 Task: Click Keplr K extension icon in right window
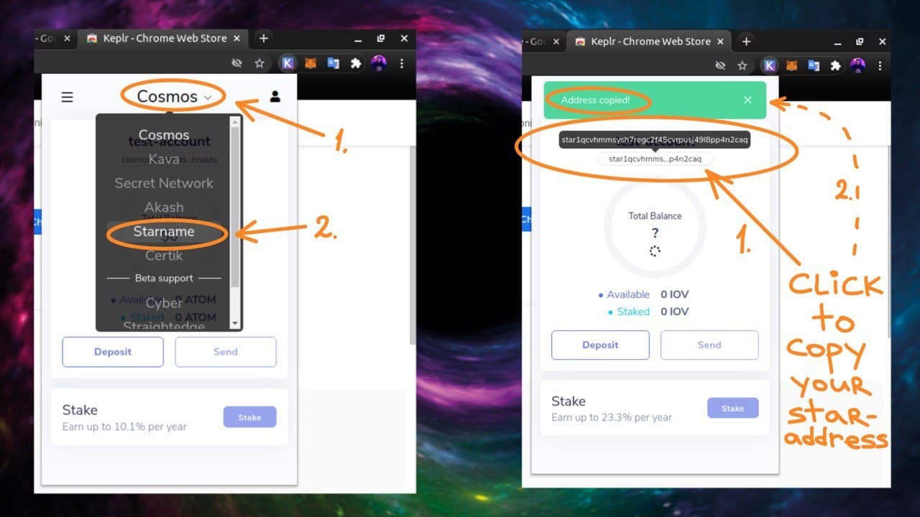(x=769, y=65)
